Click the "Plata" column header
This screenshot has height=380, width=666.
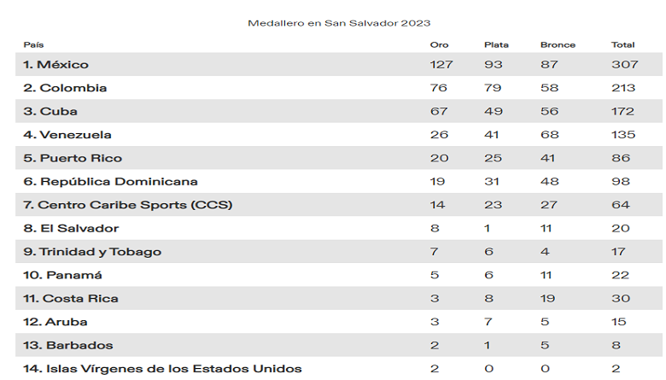496,44
